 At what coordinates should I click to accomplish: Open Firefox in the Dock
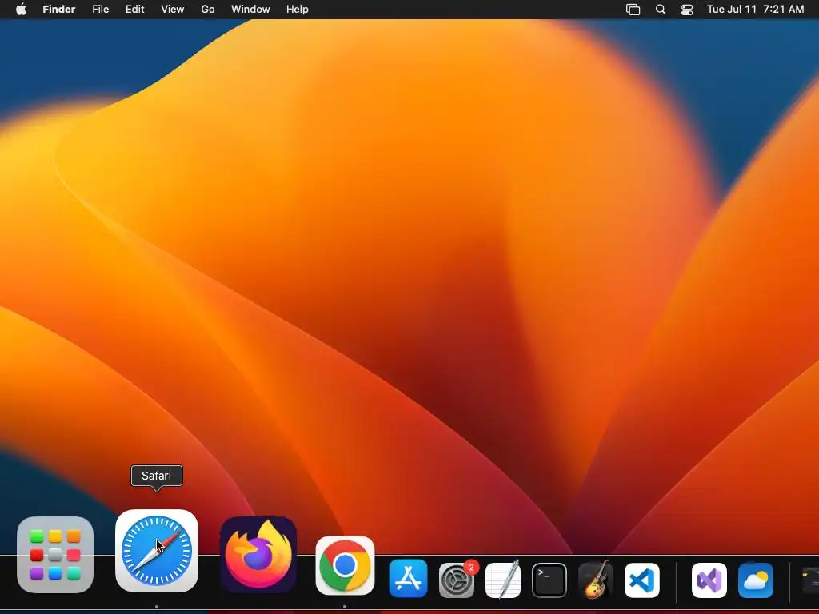point(258,555)
